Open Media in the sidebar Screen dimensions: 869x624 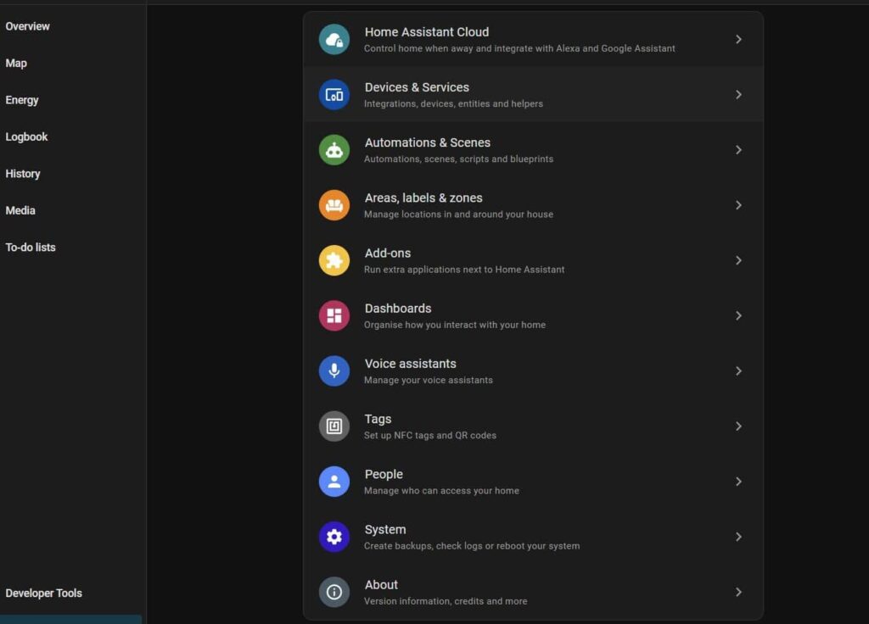[20, 210]
